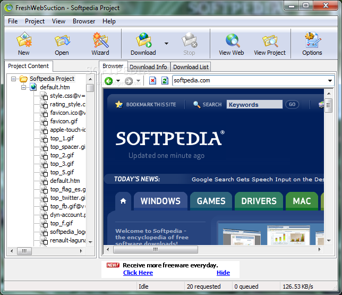Click the Softpedia Project folder icon
342x295 pixels.
[x=23, y=79]
